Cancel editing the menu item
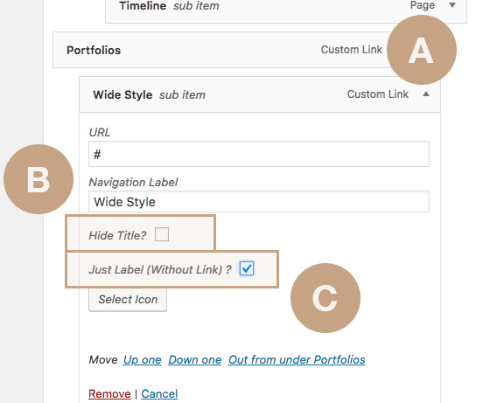The image size is (490, 403). (x=159, y=394)
